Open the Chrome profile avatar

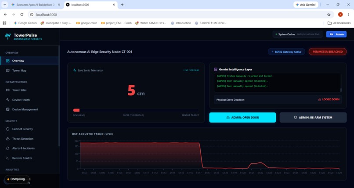[x=340, y=14]
